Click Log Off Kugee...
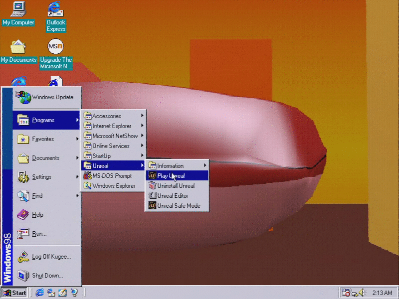Viewport: 399px width, 299px height. coord(46,257)
